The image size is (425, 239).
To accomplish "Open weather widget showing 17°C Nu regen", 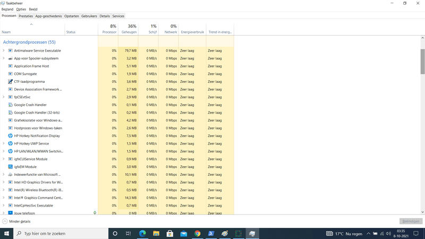I will coord(344,233).
